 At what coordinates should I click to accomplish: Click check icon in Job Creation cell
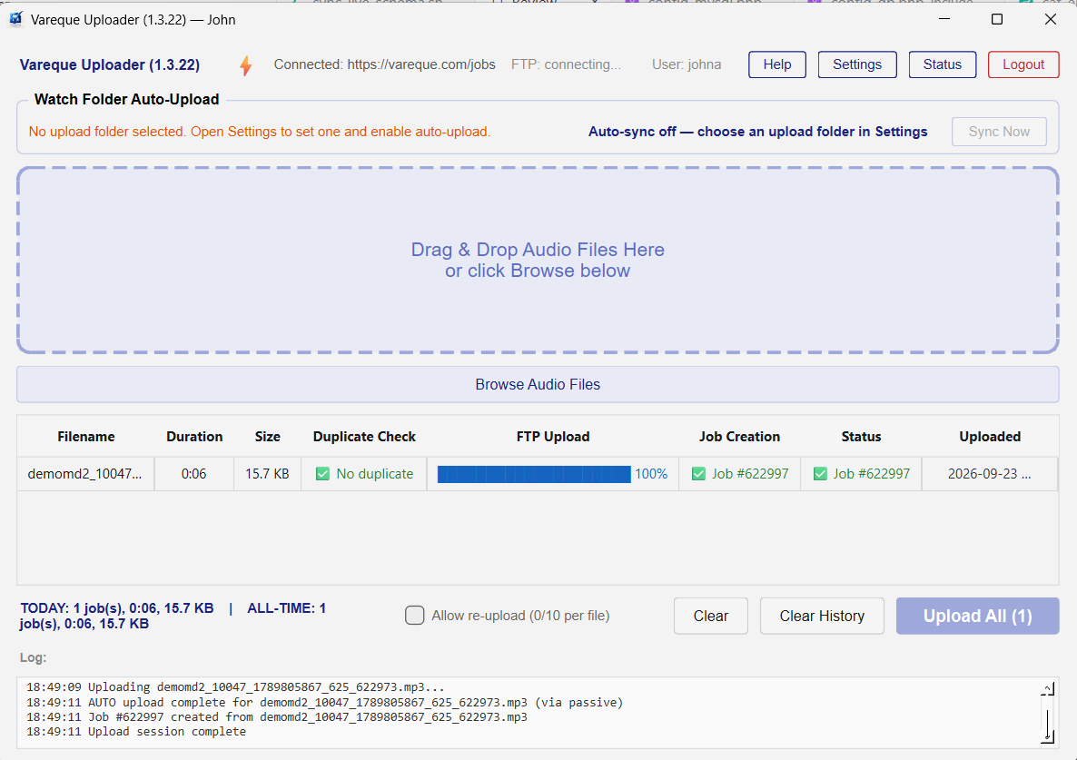pyautogui.click(x=698, y=474)
